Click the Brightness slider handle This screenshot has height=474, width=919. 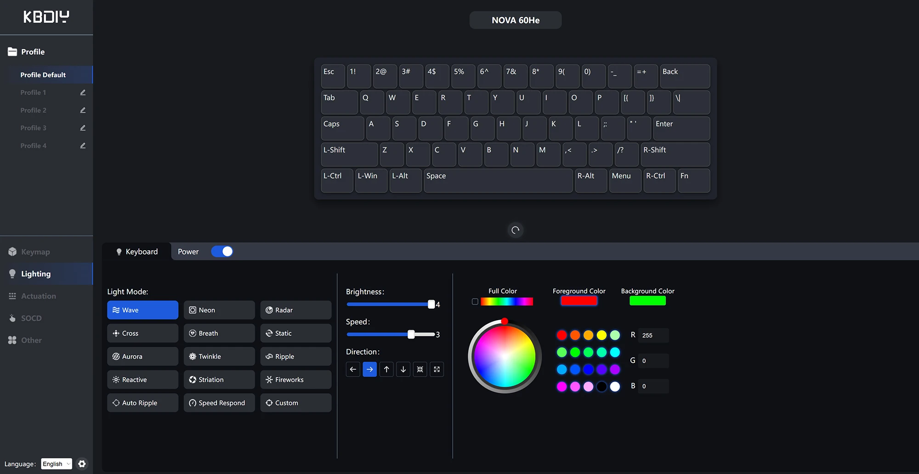tap(431, 304)
